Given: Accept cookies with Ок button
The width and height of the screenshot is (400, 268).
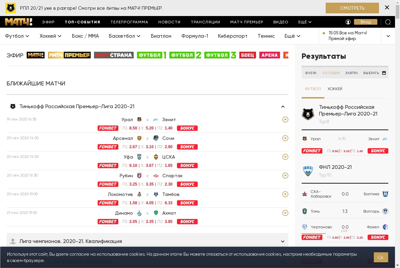Looking at the screenshot, I should point(381,257).
